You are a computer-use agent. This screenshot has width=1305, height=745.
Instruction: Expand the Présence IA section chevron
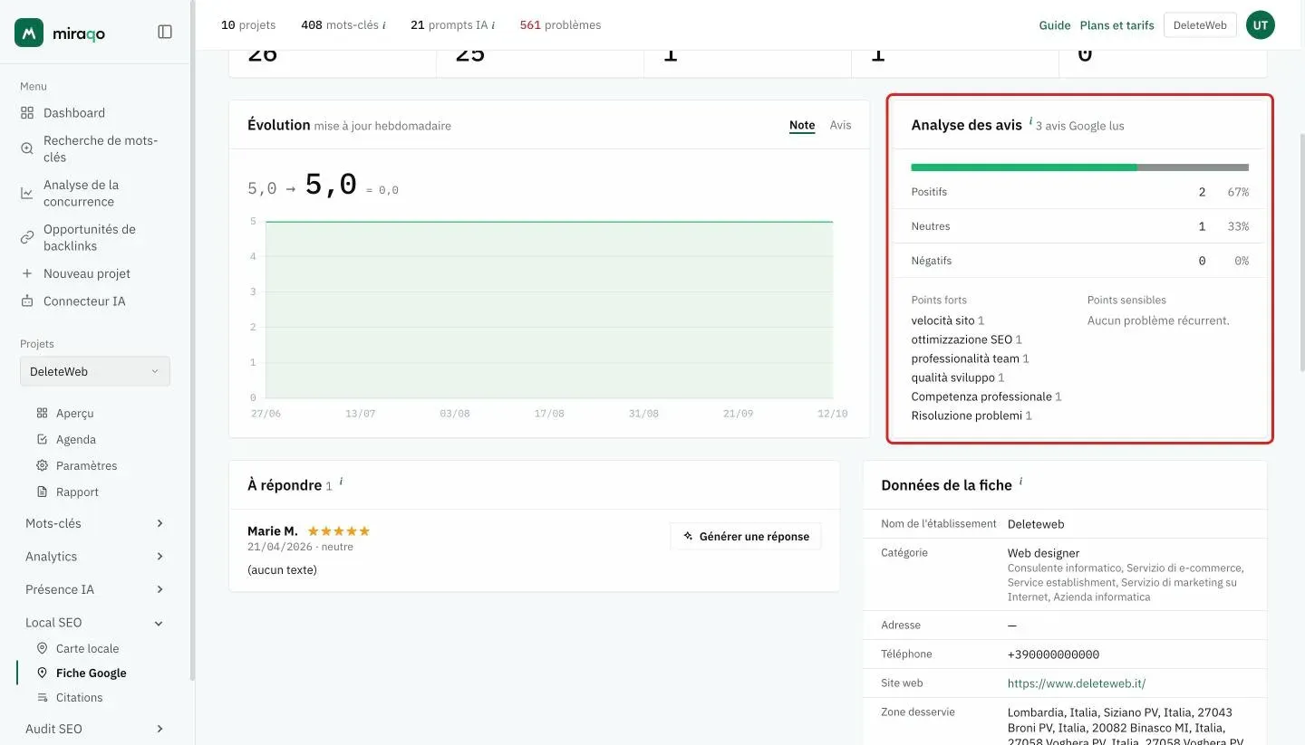(x=159, y=589)
